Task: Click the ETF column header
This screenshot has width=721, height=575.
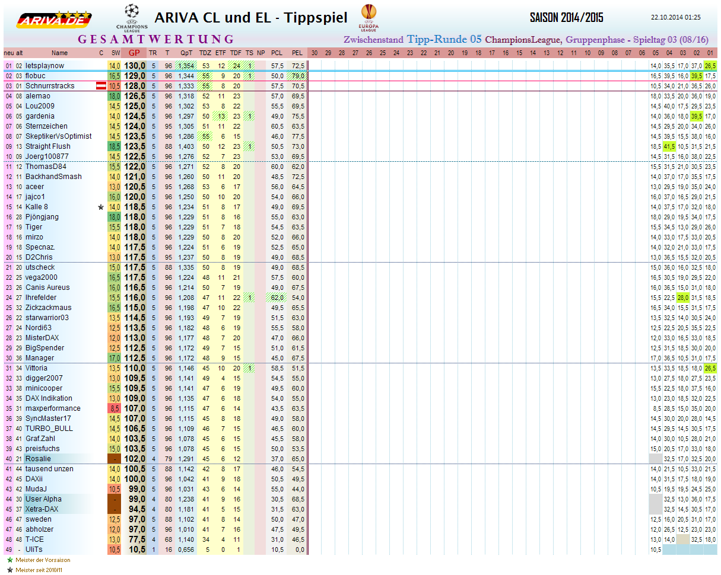Action: [220, 53]
